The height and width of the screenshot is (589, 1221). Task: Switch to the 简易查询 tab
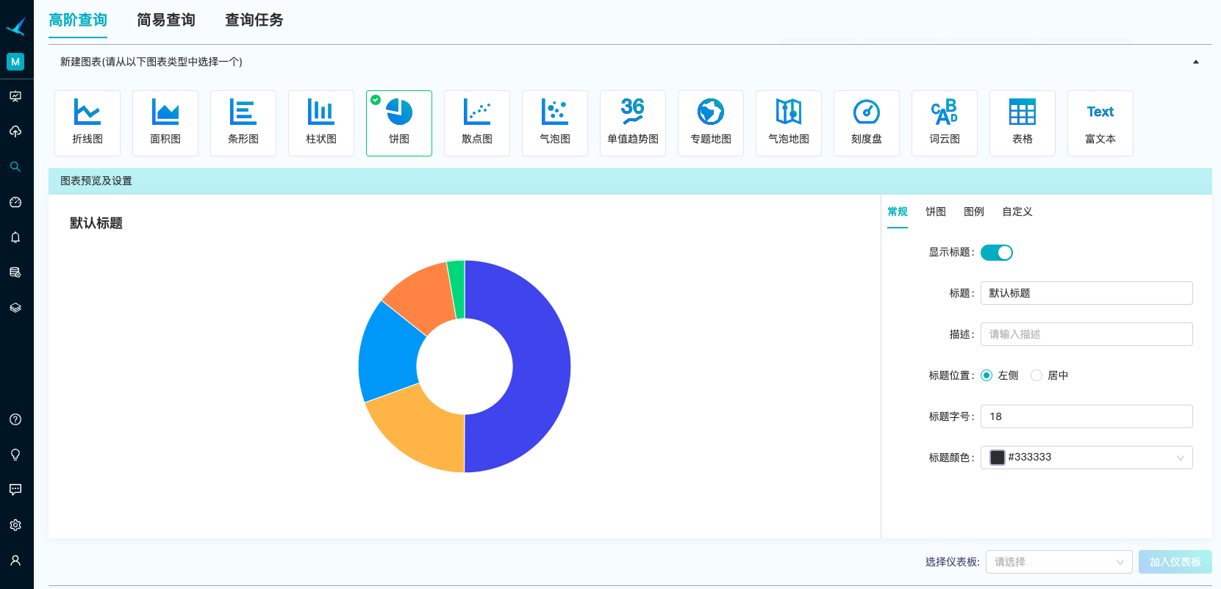(x=166, y=20)
